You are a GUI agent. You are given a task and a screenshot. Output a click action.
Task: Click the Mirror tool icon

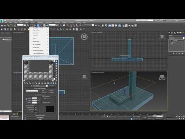pyautogui.click(x=96, y=25)
